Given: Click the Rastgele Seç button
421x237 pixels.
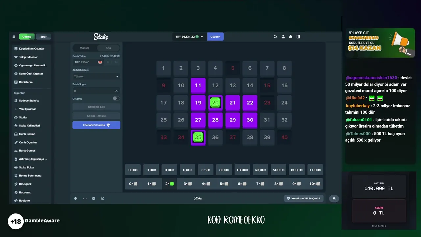Looking at the screenshot, I should [96, 107].
